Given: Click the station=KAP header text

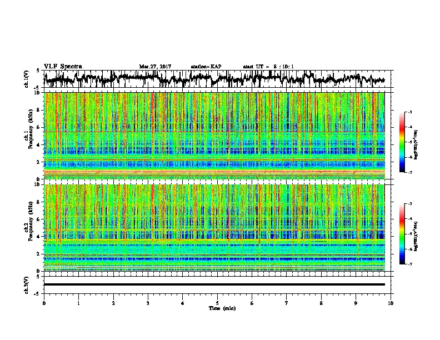Looking at the screenshot, I should [206, 67].
